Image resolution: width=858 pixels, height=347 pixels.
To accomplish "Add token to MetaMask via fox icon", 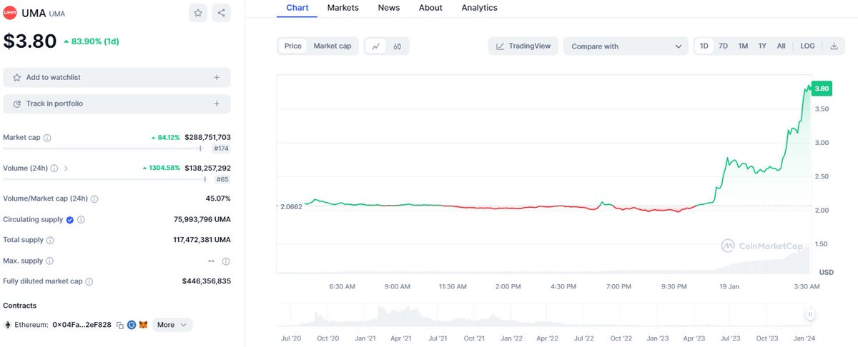I will click(143, 325).
